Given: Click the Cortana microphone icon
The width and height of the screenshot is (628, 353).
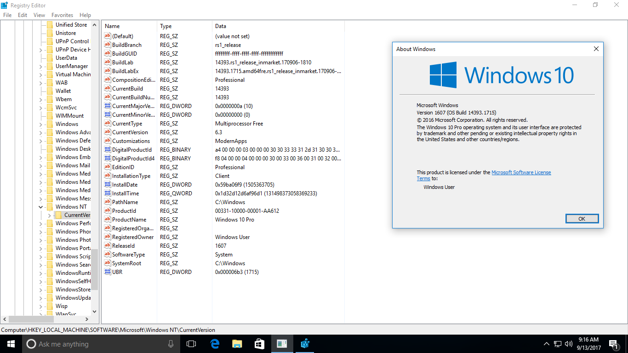Looking at the screenshot, I should pos(171,344).
